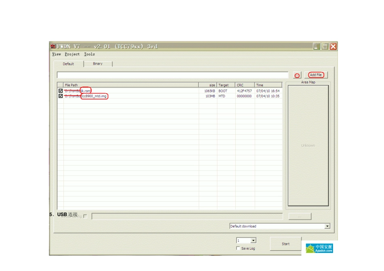Screen dimensions: 384x271
Task: Click the 103MB size cell
Action: [210, 96]
